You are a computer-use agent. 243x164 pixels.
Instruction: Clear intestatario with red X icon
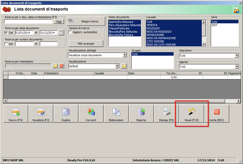click(61, 66)
